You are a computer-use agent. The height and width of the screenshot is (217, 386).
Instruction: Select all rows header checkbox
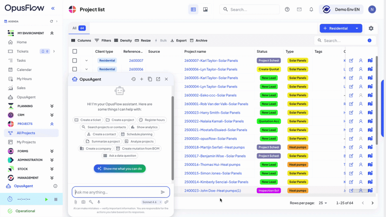click(75, 51)
